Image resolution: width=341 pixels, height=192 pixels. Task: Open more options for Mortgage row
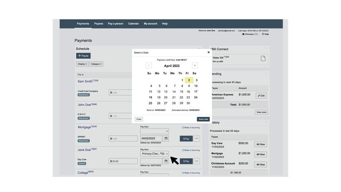pos(197,139)
